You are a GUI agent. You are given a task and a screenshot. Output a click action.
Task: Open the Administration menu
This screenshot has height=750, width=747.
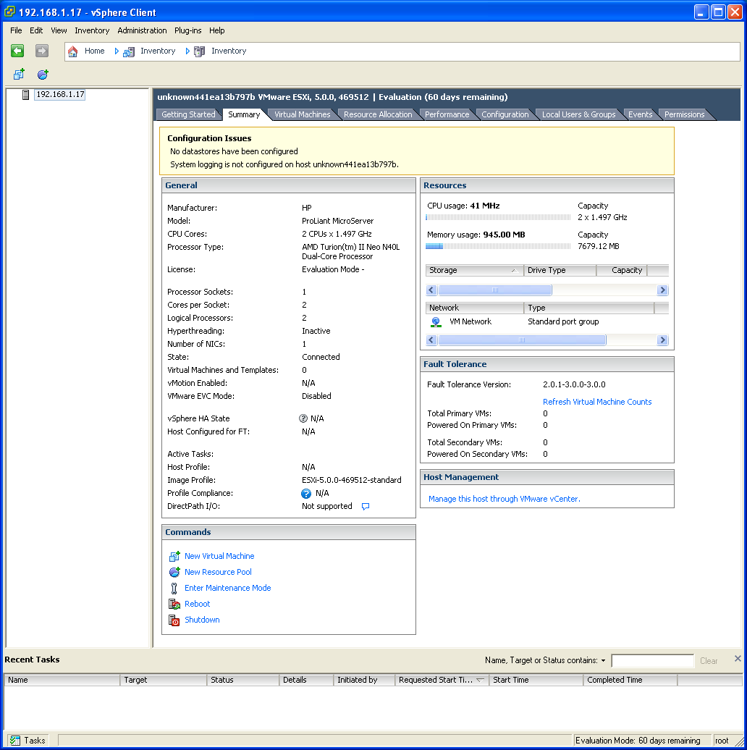(x=142, y=30)
